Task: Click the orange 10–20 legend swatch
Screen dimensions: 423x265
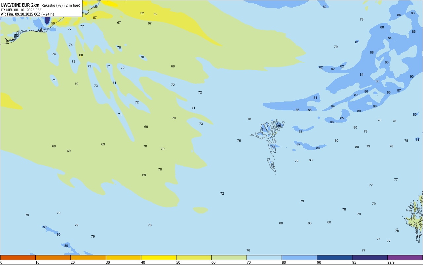Action: pos(53,257)
